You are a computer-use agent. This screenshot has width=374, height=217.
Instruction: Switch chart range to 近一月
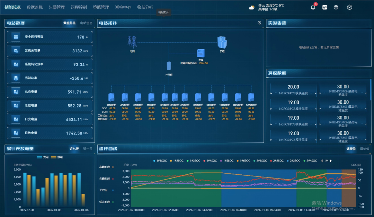[88, 149]
